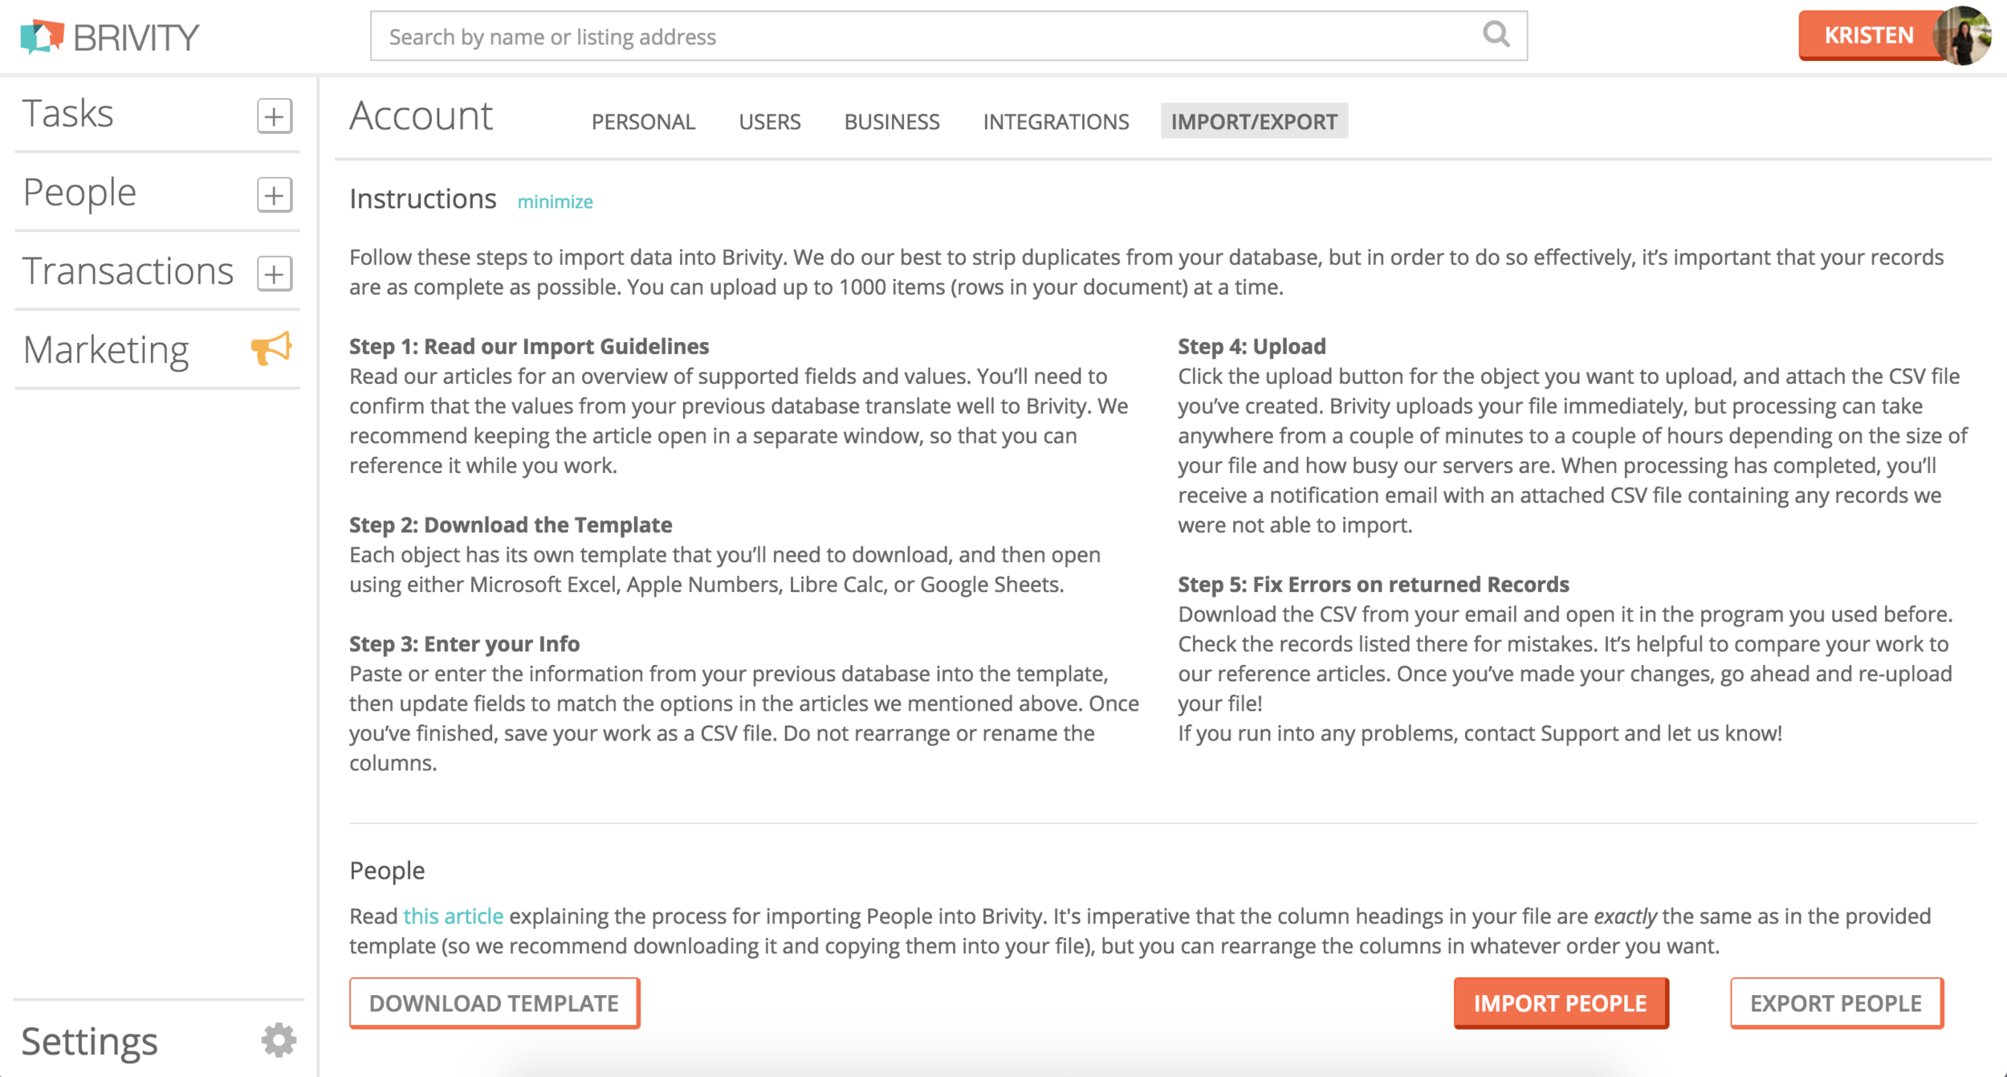Click 'Step 2: Download the Template' heading
The image size is (2007, 1077).
[511, 524]
